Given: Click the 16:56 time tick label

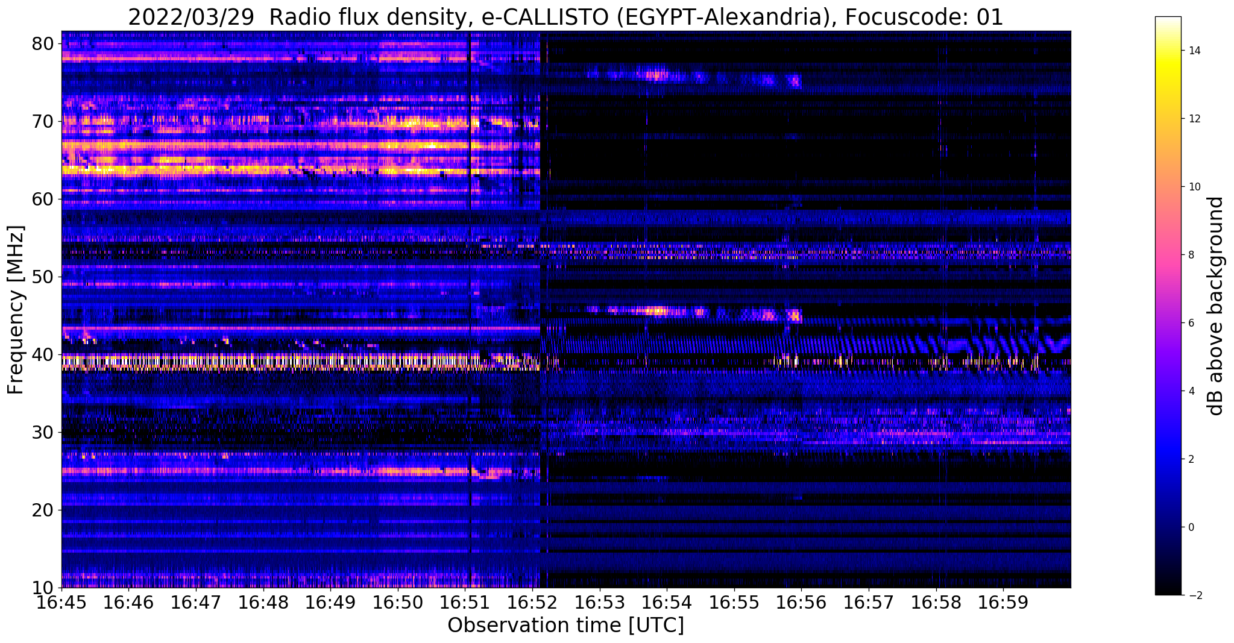Looking at the screenshot, I should (x=802, y=602).
